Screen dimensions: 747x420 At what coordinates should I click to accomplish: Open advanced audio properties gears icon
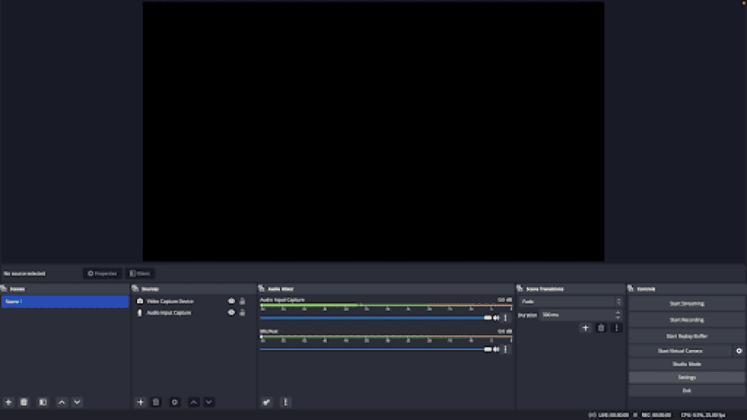click(267, 402)
